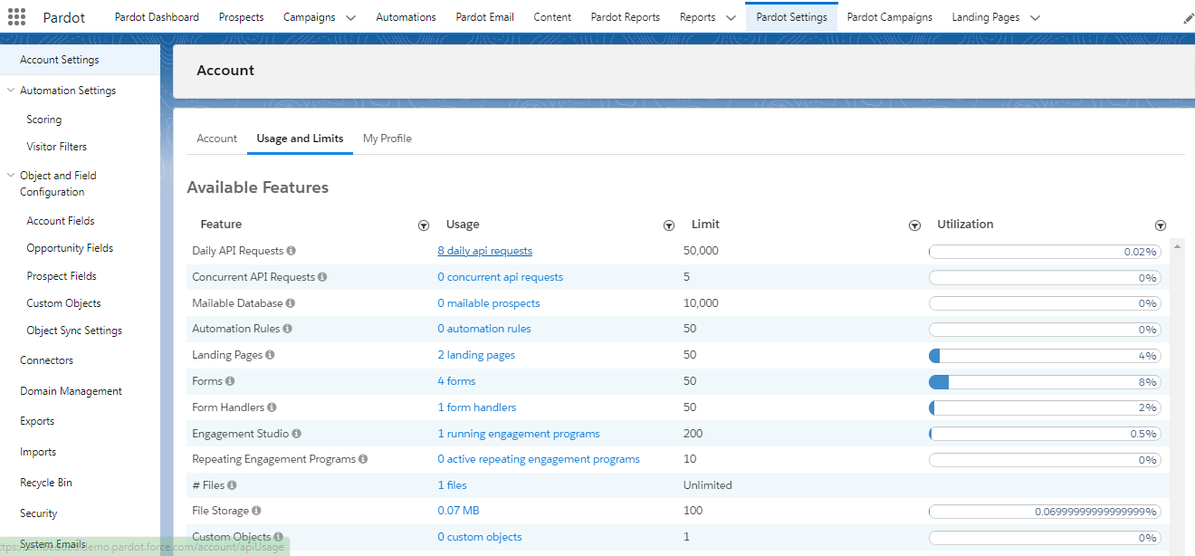The width and height of the screenshot is (1195, 556).
Task: Click info icon beside Form Handlers
Action: click(272, 407)
